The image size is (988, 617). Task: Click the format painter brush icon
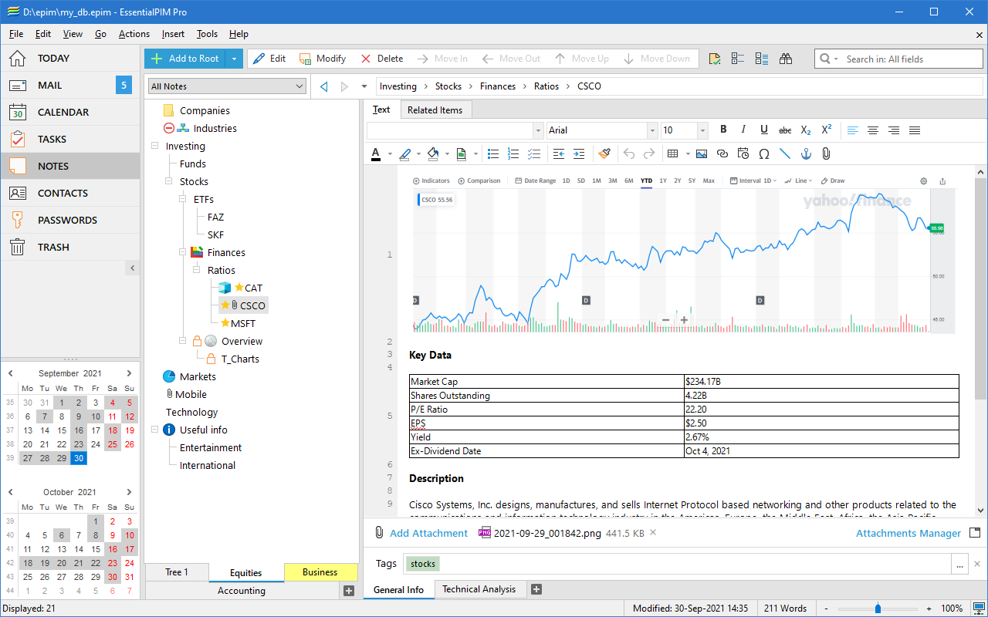pos(604,153)
